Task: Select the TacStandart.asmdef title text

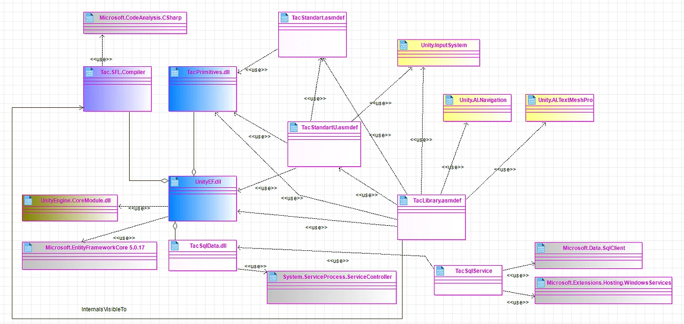Action: pos(318,18)
